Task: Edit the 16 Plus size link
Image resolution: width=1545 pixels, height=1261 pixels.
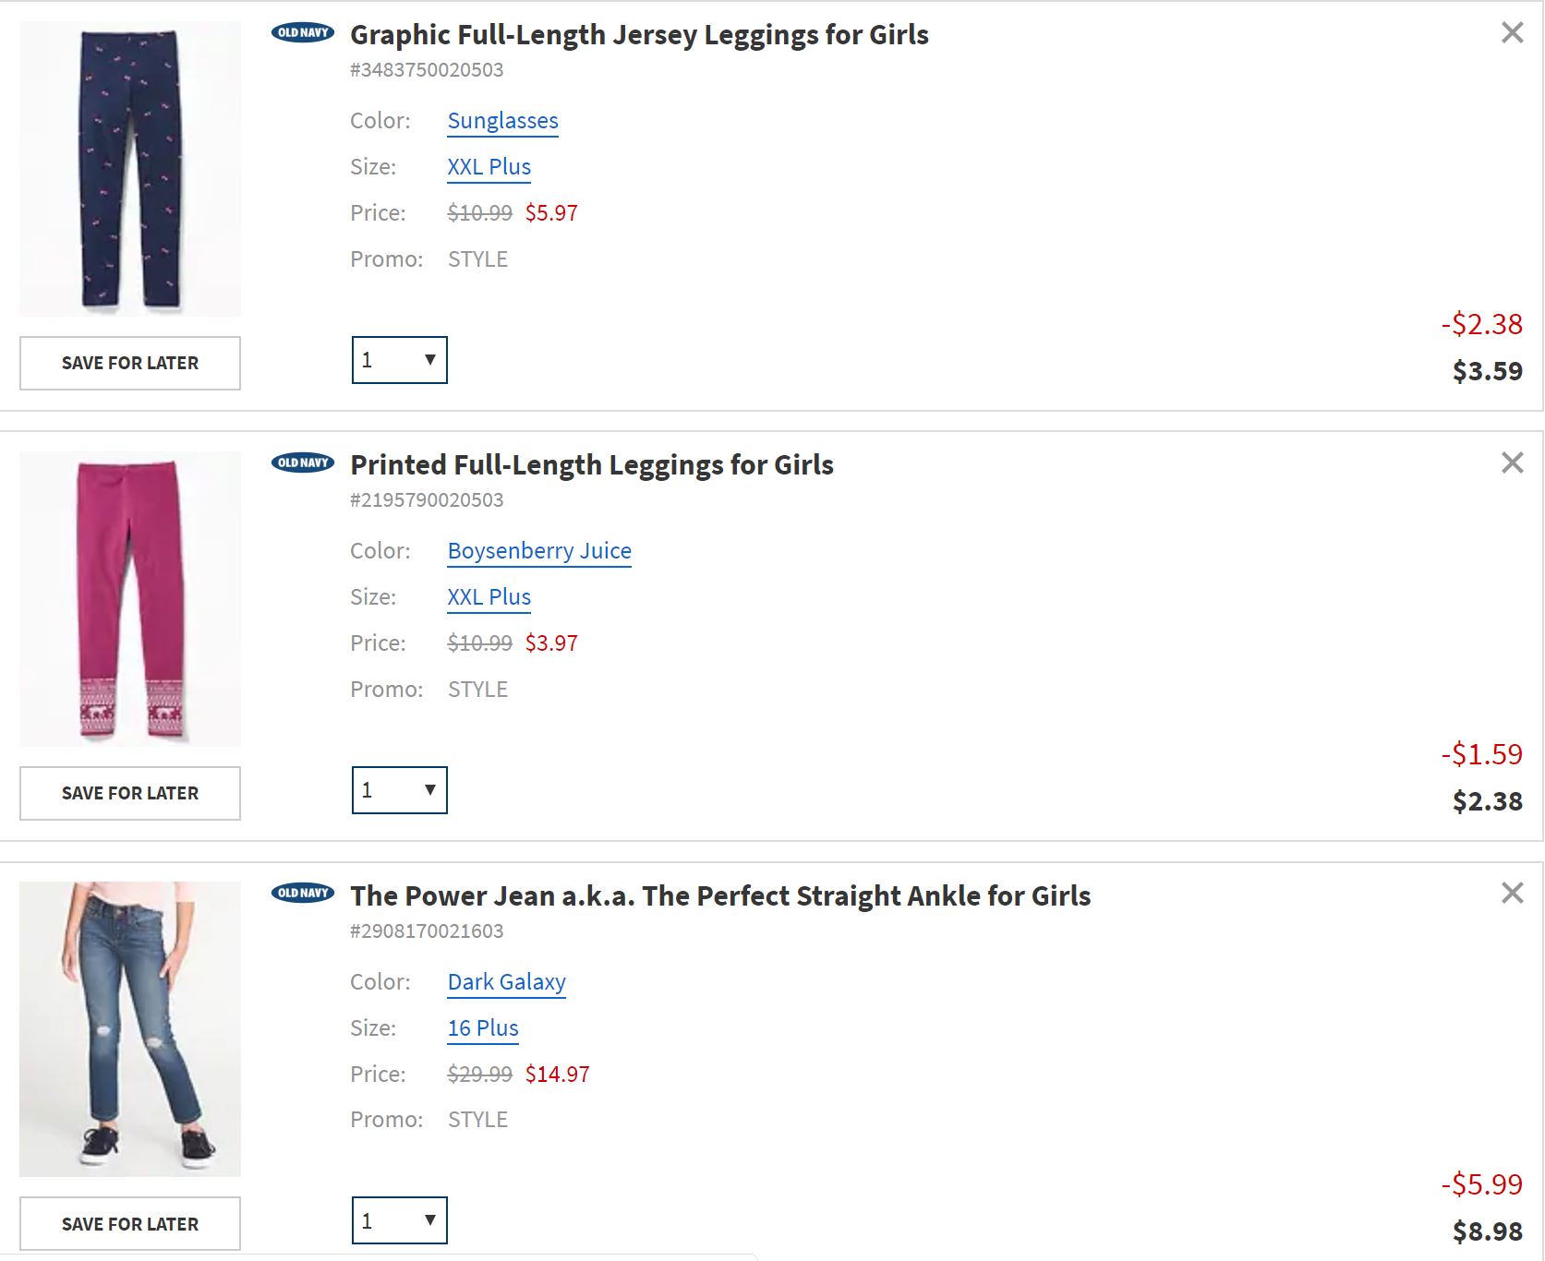Action: tap(483, 1028)
